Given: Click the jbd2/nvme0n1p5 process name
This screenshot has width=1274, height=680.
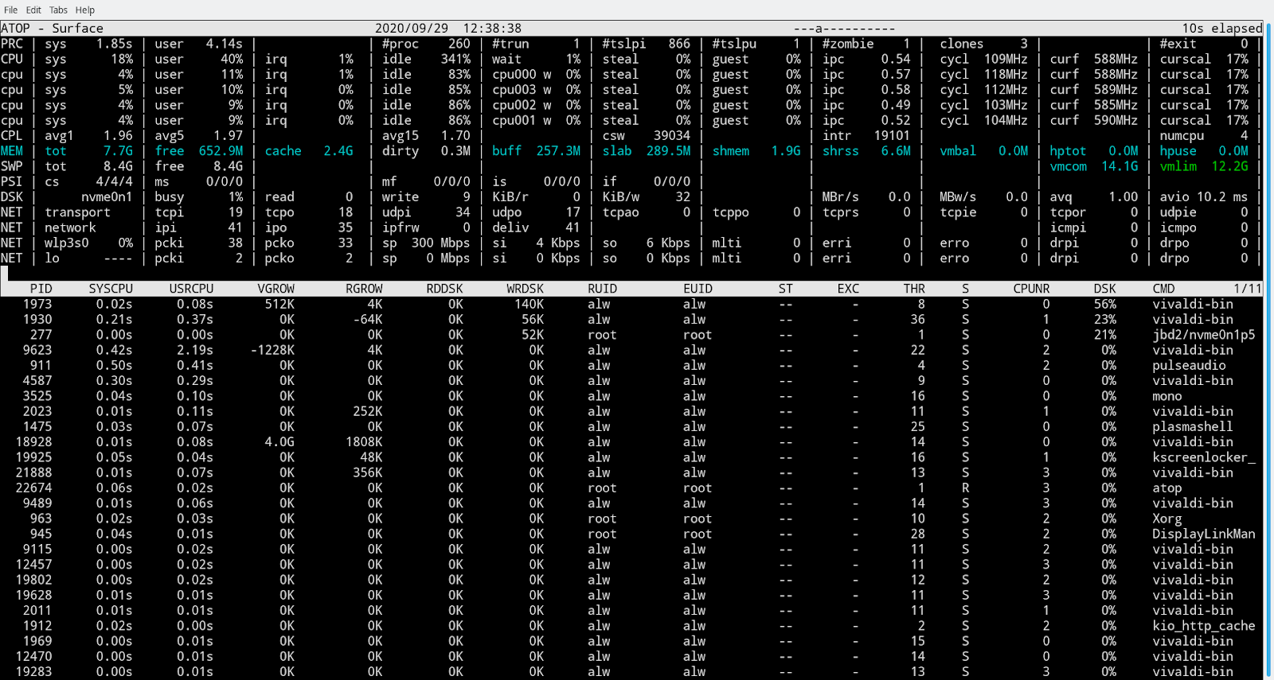Looking at the screenshot, I should click(x=1203, y=335).
